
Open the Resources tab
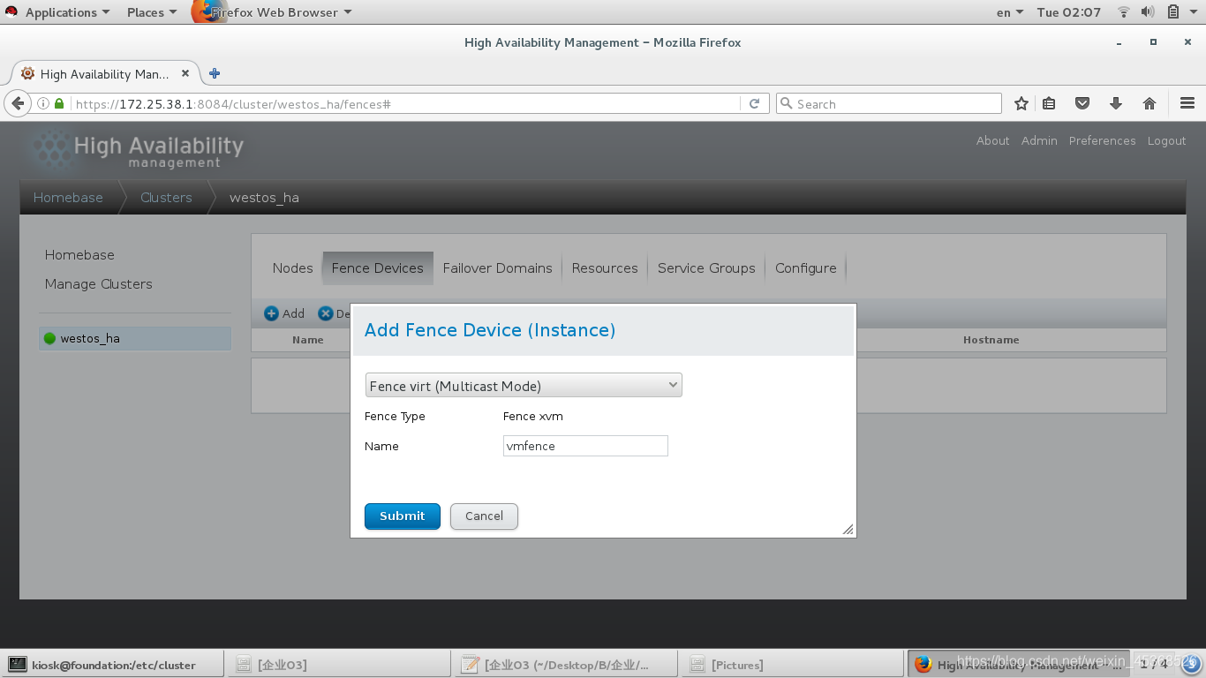coord(605,268)
